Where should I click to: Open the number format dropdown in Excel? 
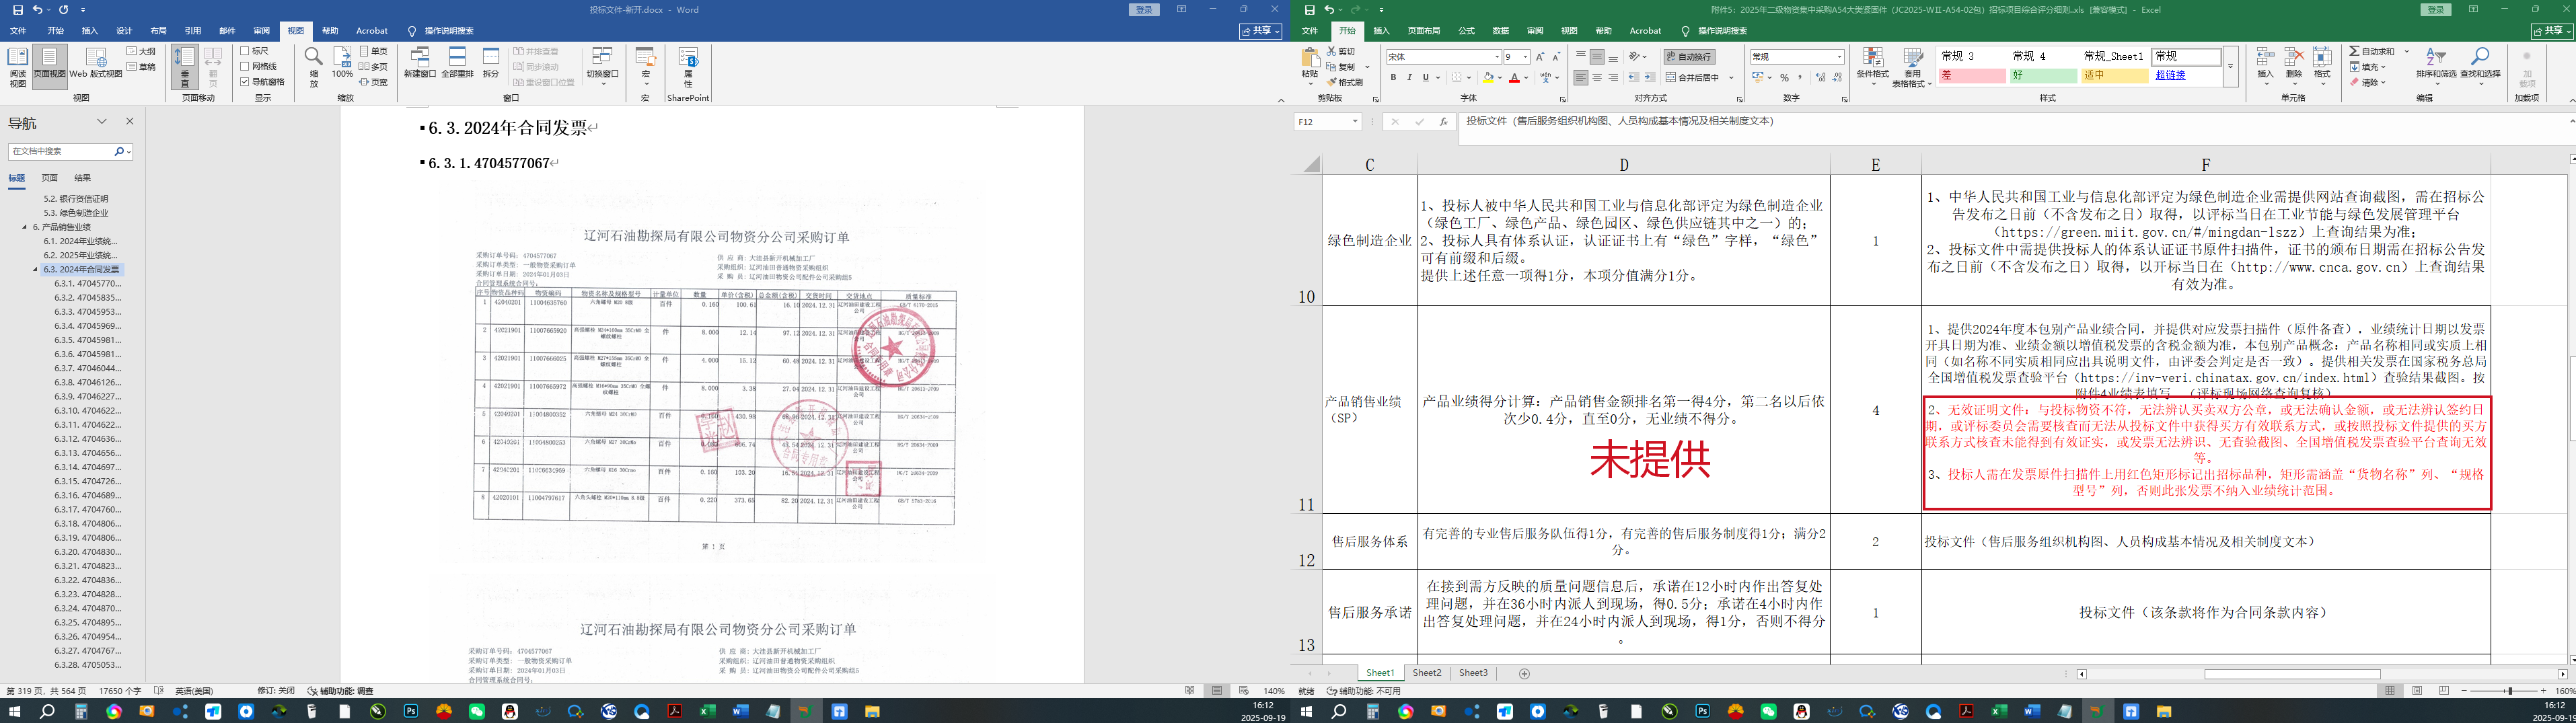pos(1840,57)
